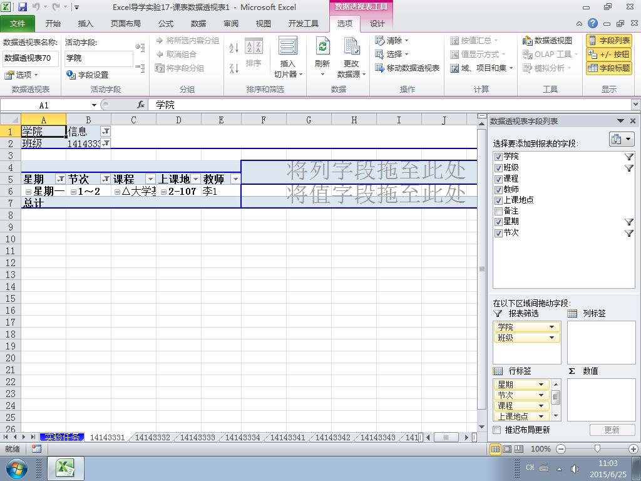Viewport: 641px width, 481px height.
Task: Click PivotChart (数据透视图) icon
Action: (547, 41)
